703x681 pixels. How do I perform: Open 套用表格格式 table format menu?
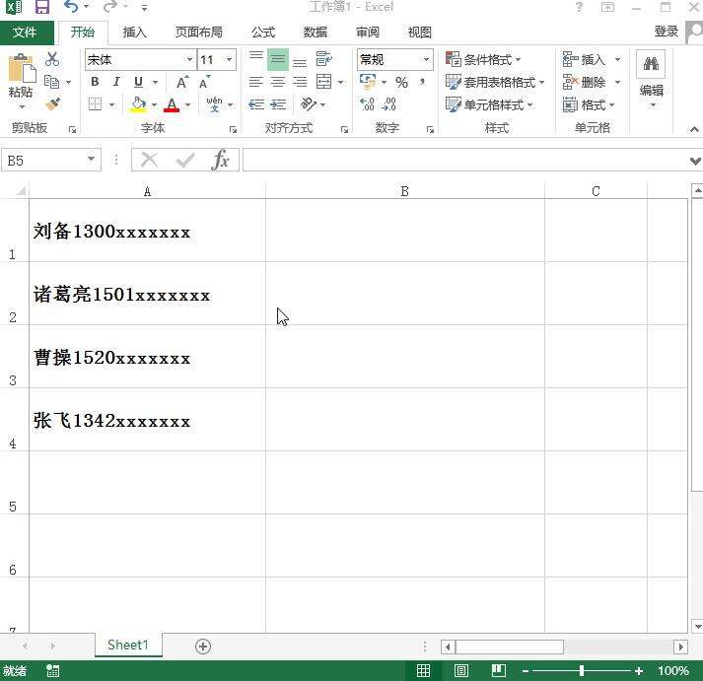click(495, 82)
